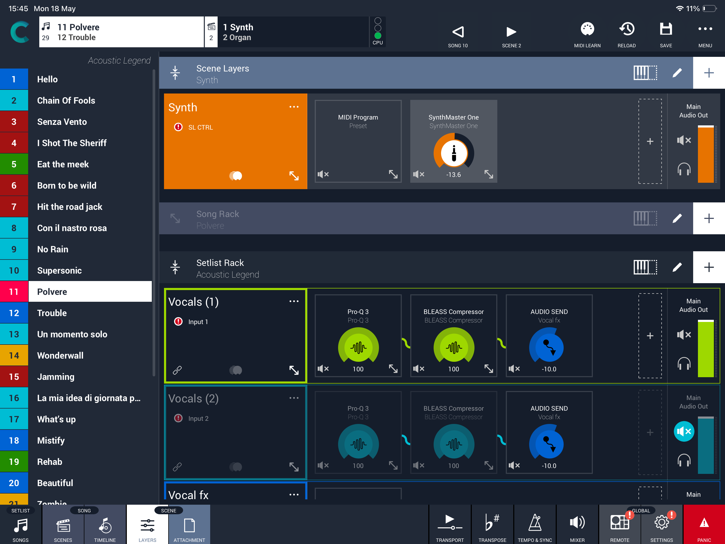Collapse the Setlist Rack section
The image size is (725, 544).
175,267
